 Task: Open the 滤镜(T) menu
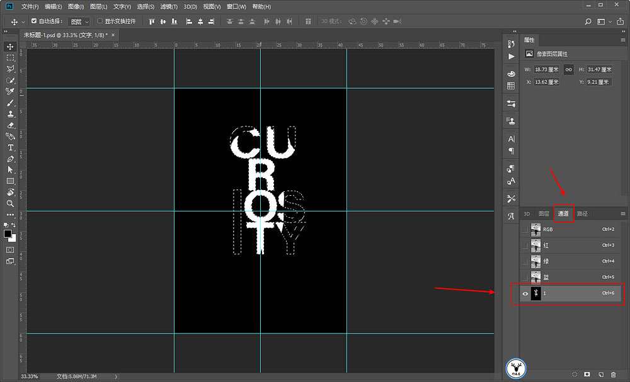pyautogui.click(x=169, y=7)
